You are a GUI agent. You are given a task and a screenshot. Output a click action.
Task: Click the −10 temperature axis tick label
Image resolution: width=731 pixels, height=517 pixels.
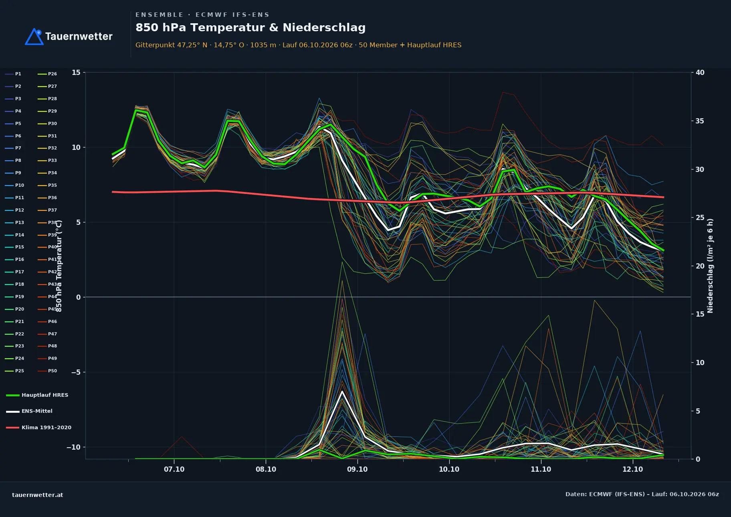73,447
